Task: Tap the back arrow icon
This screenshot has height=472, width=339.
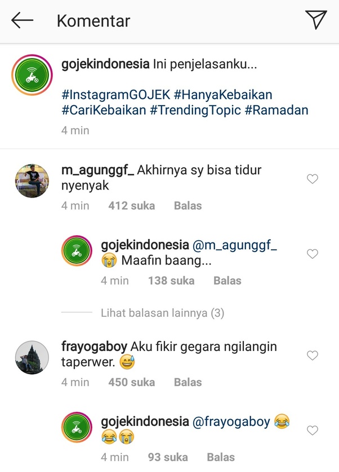Action: pos(23,20)
